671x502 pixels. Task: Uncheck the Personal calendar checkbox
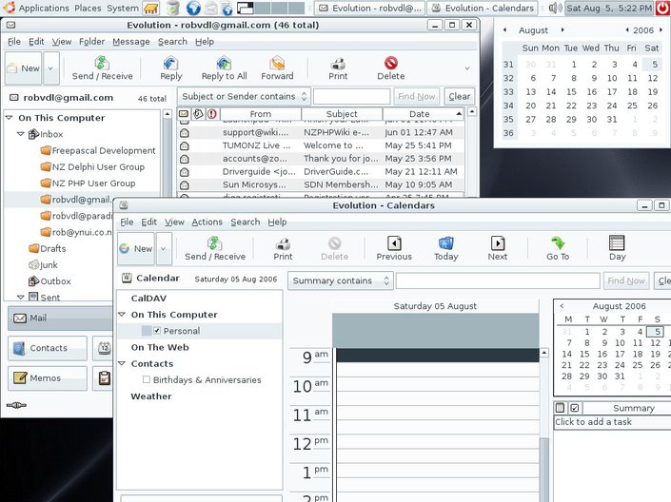coord(157,331)
